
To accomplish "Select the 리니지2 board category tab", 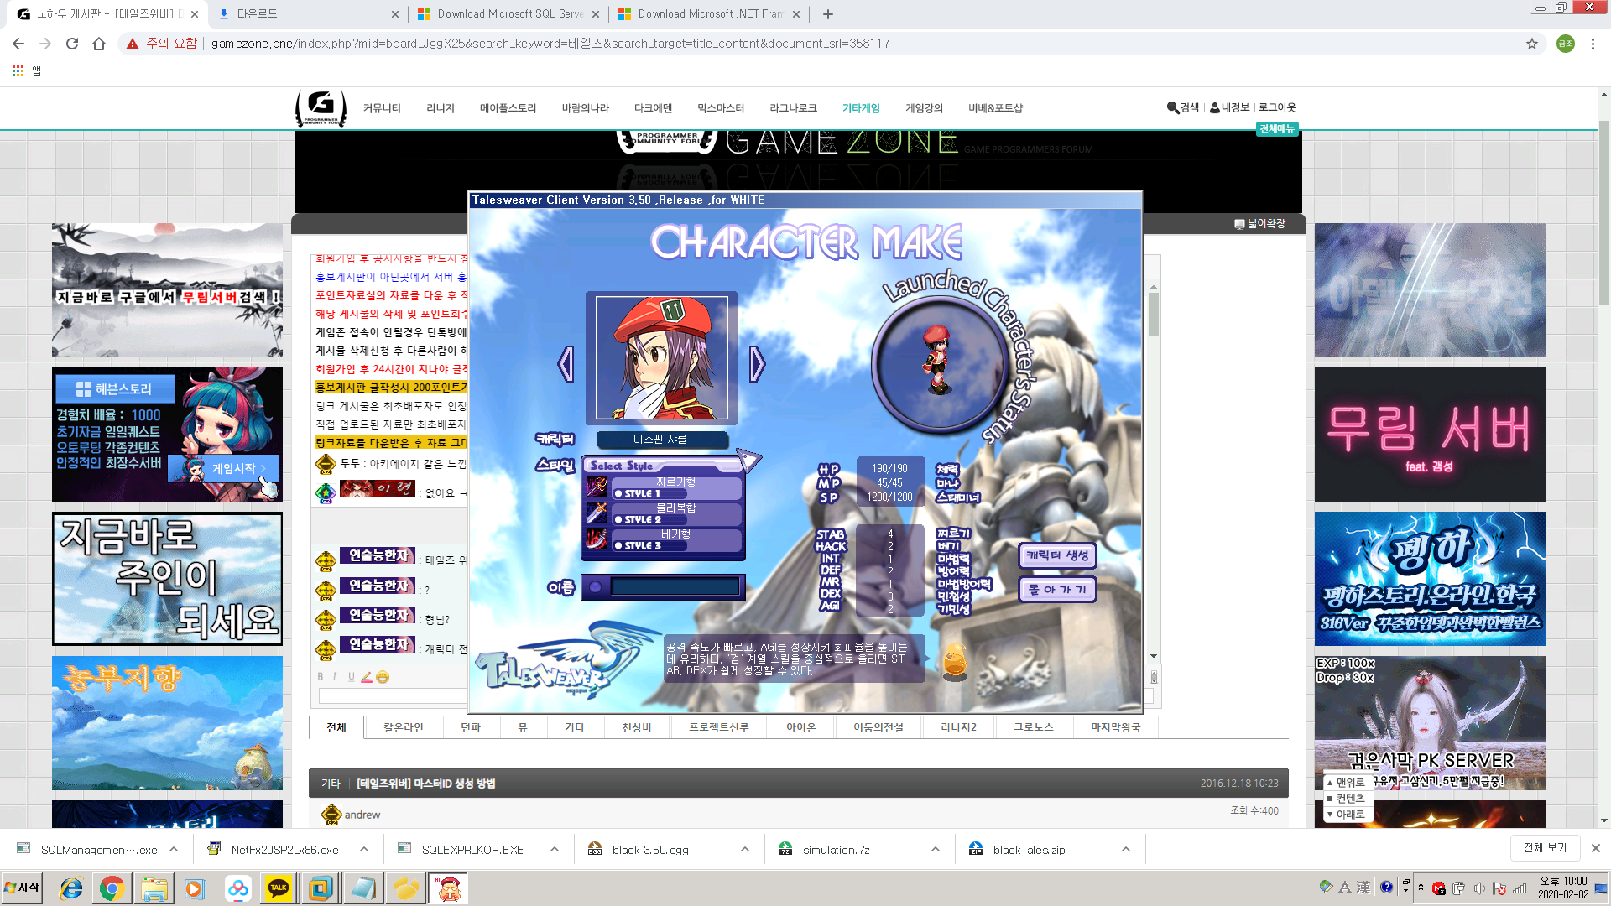I will (958, 727).
